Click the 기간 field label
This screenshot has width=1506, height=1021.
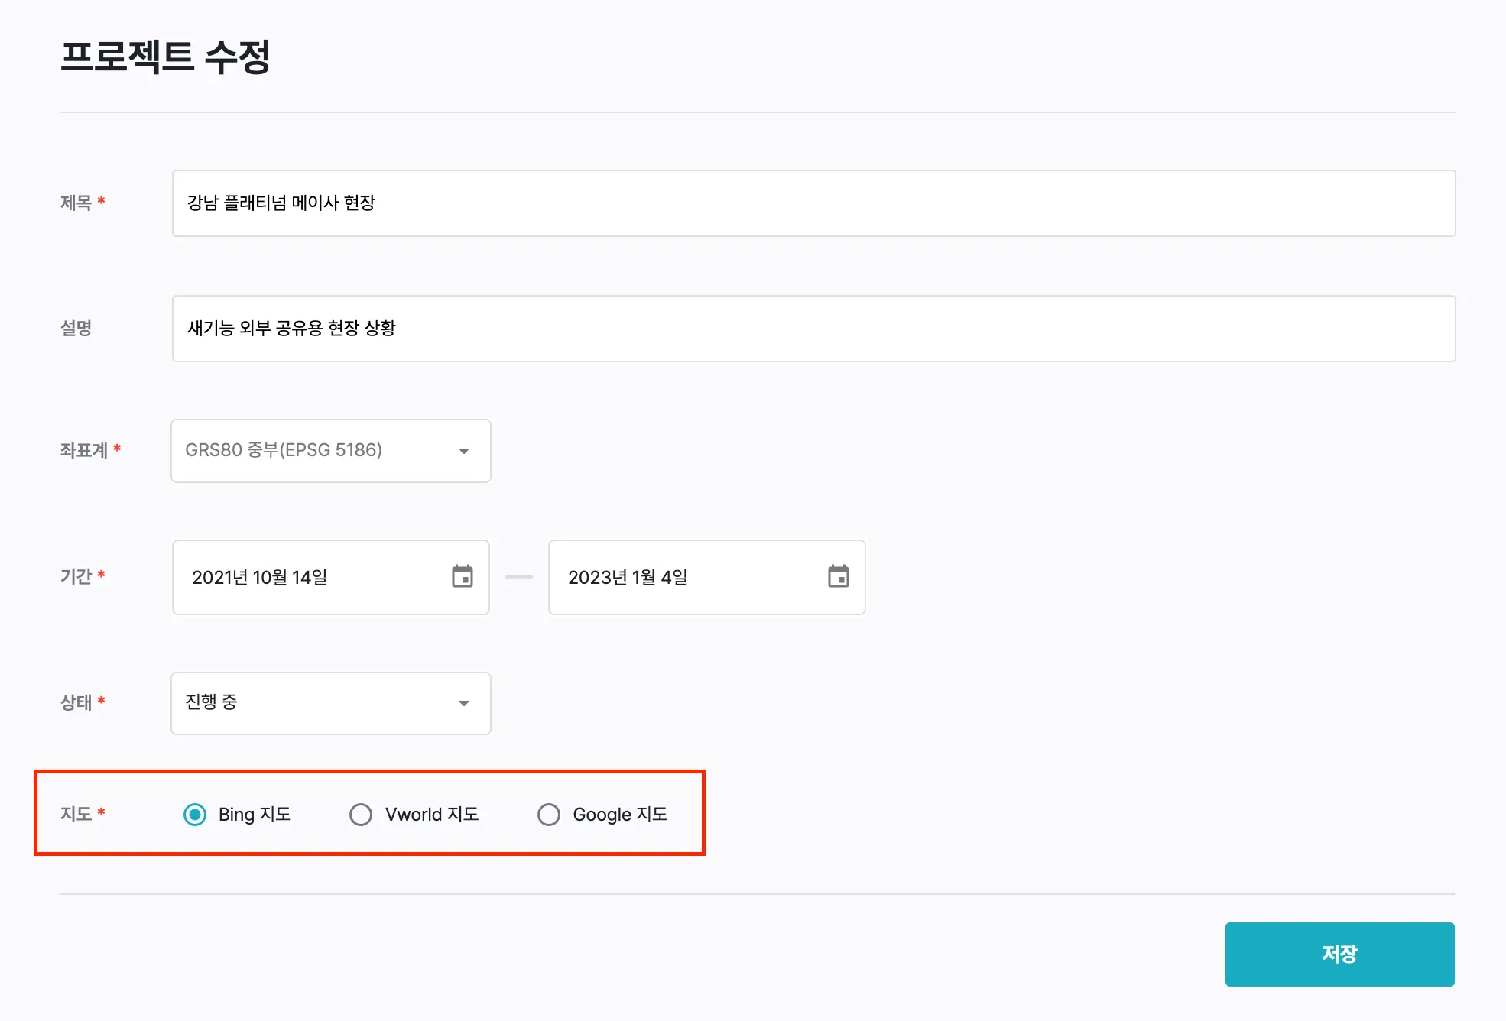(76, 576)
